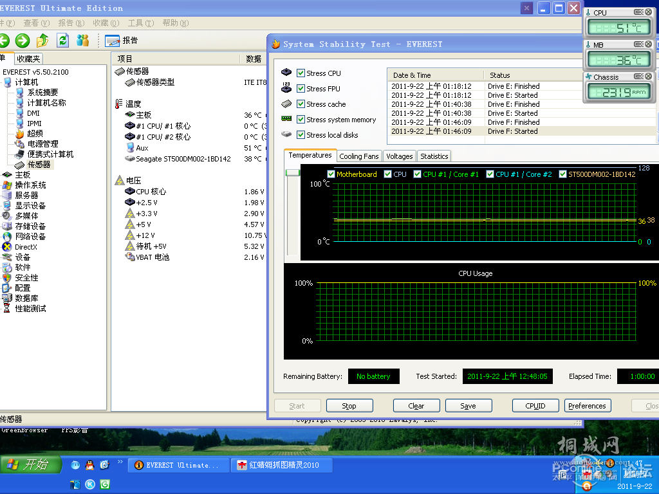Viewport: 659px width, 494px height.
Task: Select the 电源管理 power icon in tree
Action: click(20, 143)
